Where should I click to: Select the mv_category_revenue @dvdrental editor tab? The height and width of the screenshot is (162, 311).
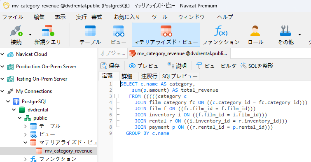tap(179, 53)
